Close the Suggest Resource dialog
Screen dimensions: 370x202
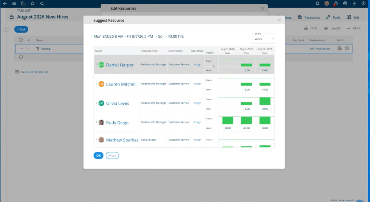click(279, 20)
